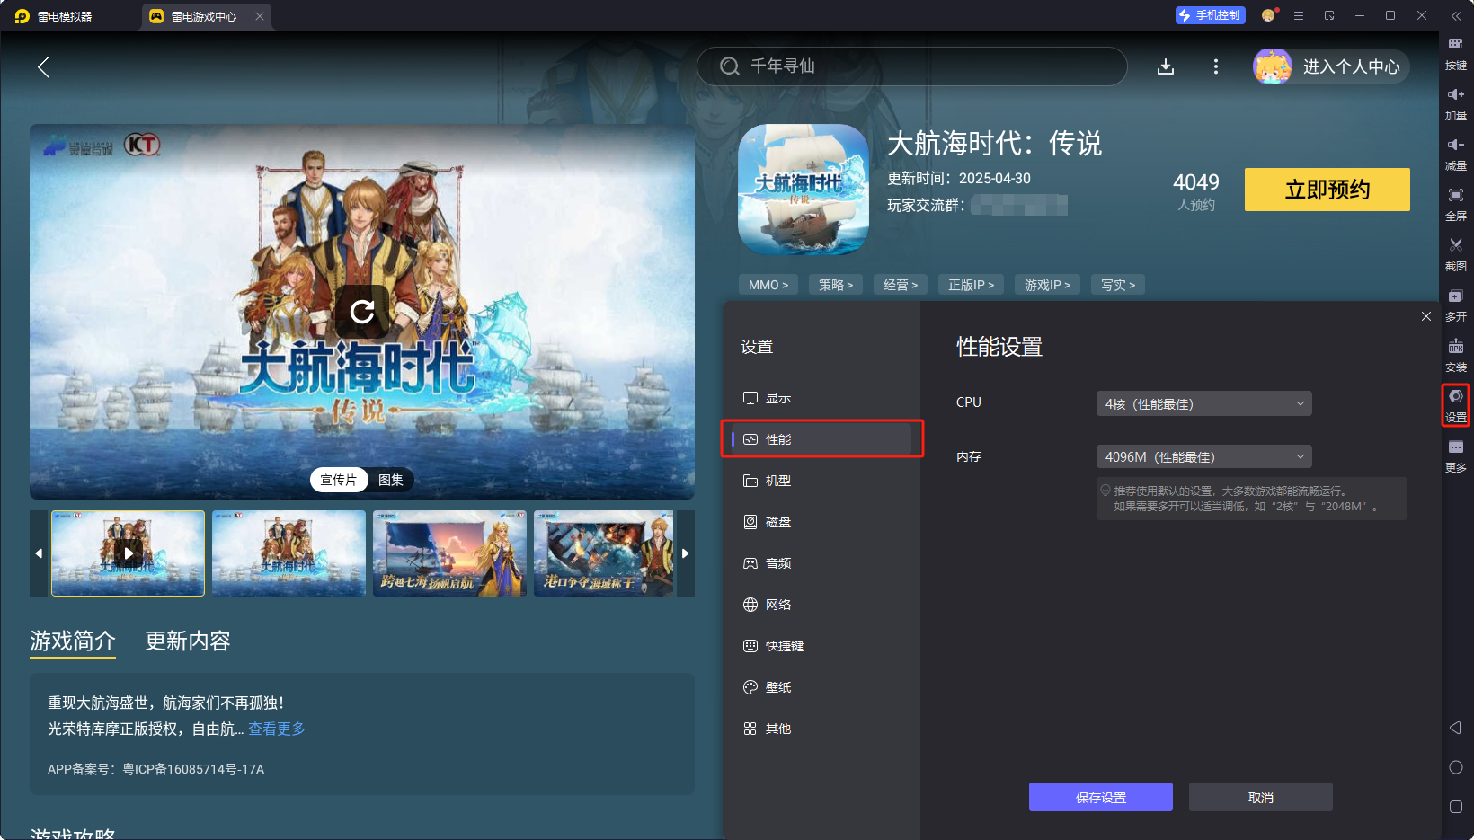The width and height of the screenshot is (1474, 840).
Task: Switch to 宣传片 trailer view
Action: (339, 480)
